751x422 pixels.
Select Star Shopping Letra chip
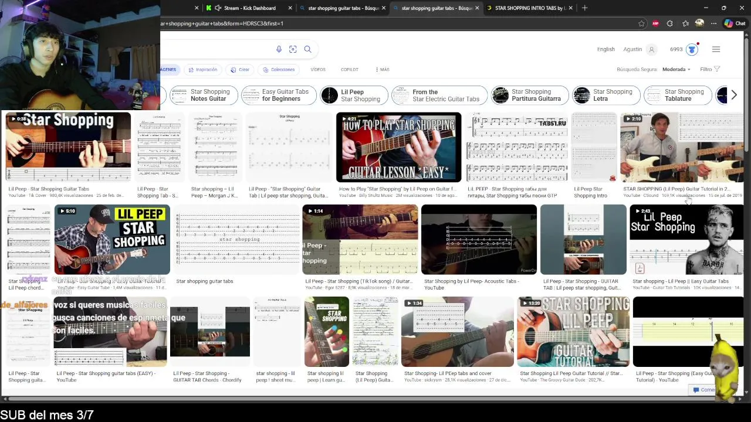click(x=606, y=95)
